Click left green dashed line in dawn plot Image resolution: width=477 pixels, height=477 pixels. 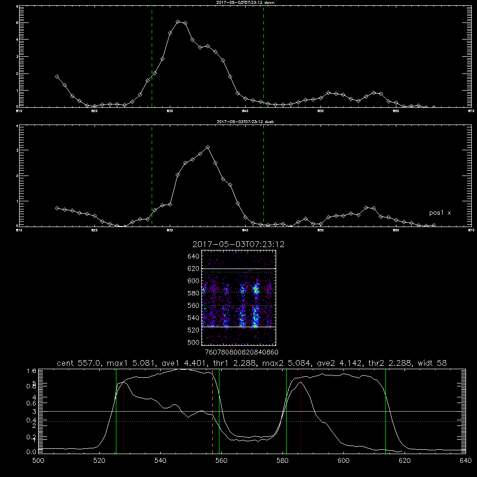coord(152,57)
